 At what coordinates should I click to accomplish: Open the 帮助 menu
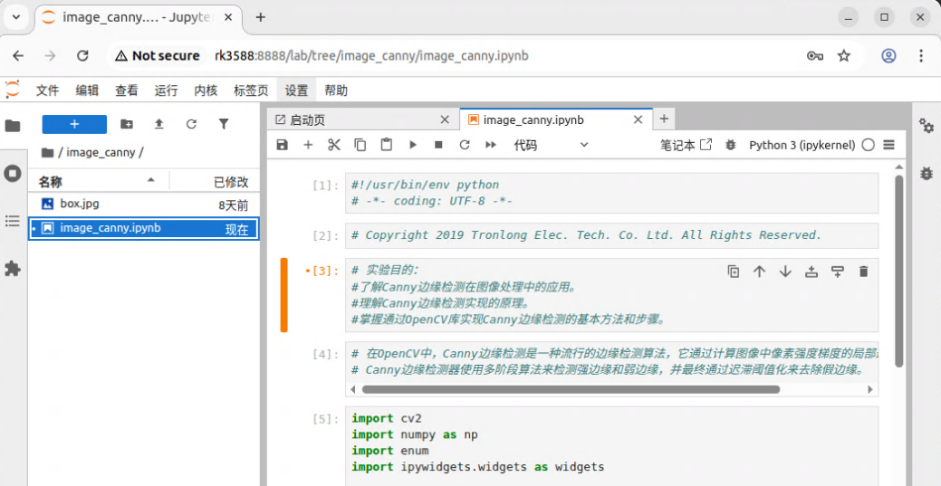point(336,91)
